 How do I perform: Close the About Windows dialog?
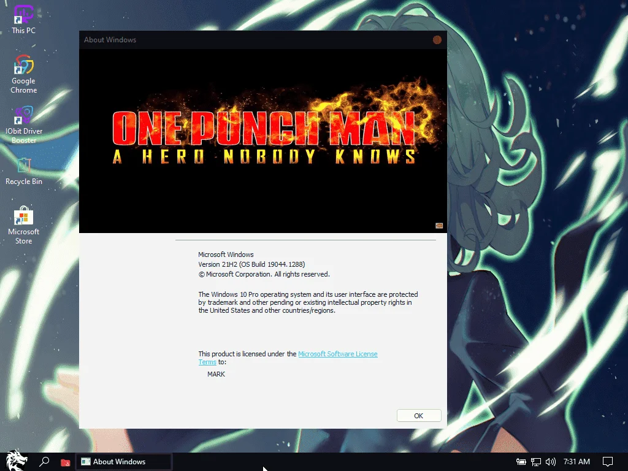coord(437,40)
